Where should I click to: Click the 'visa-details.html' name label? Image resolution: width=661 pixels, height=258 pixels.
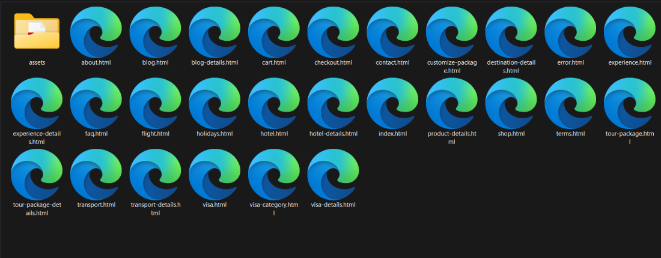click(x=334, y=205)
